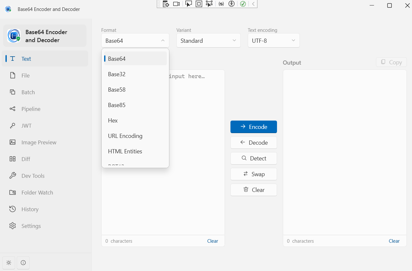The height and width of the screenshot is (271, 412).
Task: Open the Settings page
Action: tap(45, 226)
